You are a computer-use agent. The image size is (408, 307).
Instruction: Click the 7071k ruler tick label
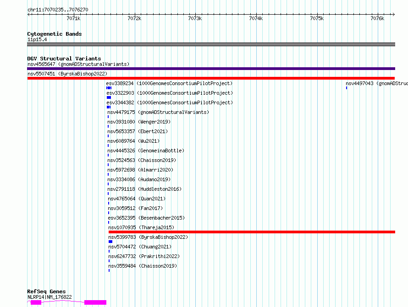(73, 18)
